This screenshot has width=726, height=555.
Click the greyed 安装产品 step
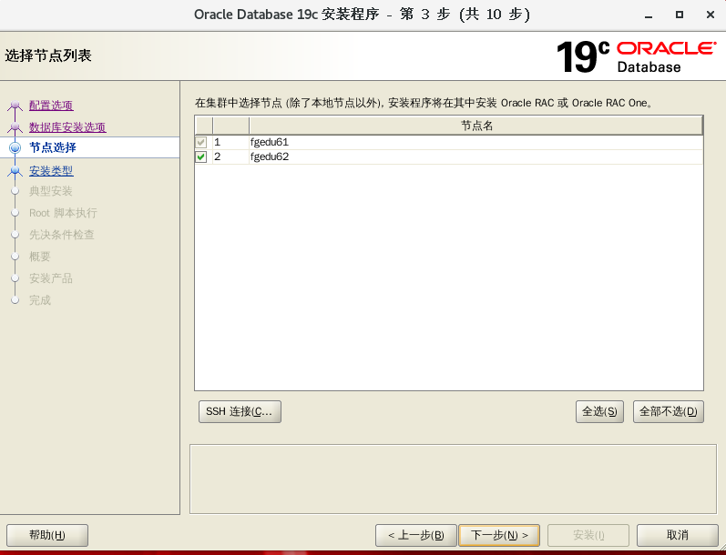[x=51, y=278]
